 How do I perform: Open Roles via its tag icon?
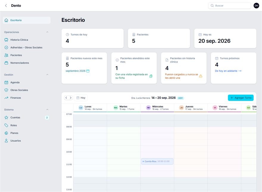[6, 125]
